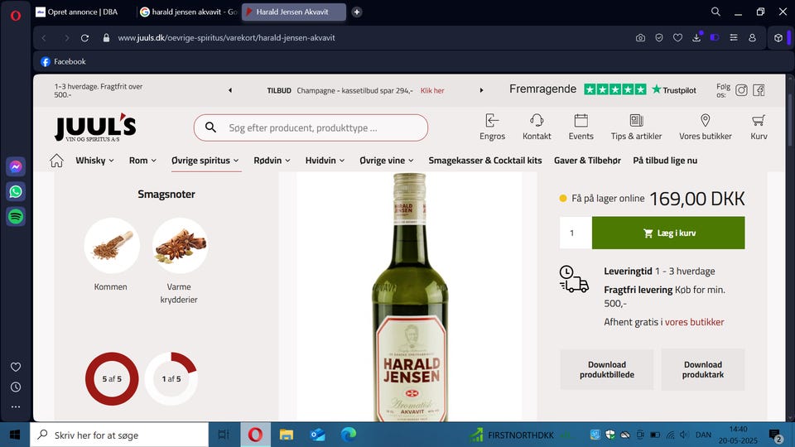Switch to Opret annonce DBA tab
Image resolution: width=795 pixels, height=447 pixels.
[81, 12]
